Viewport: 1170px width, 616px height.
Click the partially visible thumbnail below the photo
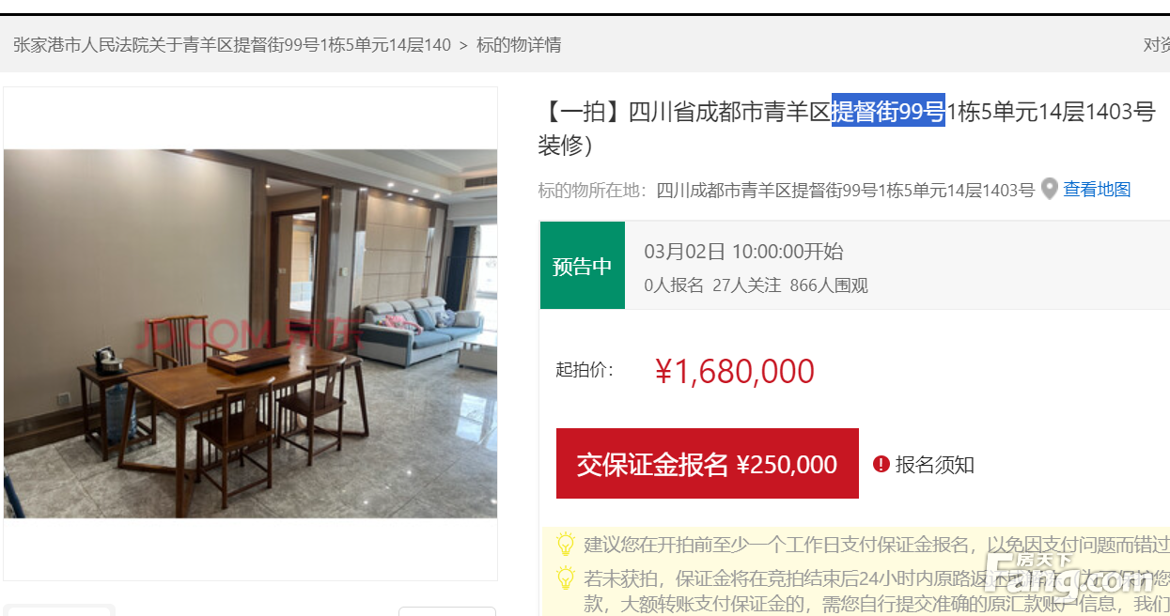(60, 610)
